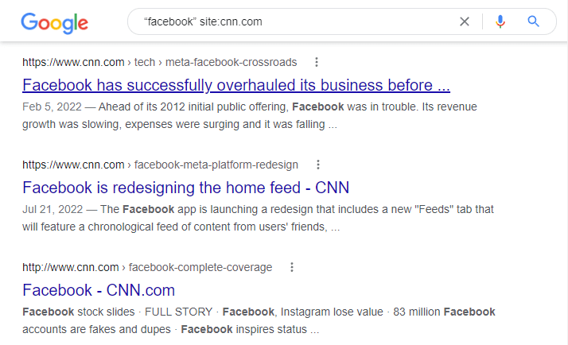Clear the search box with X icon
568x345 pixels.
pos(465,21)
